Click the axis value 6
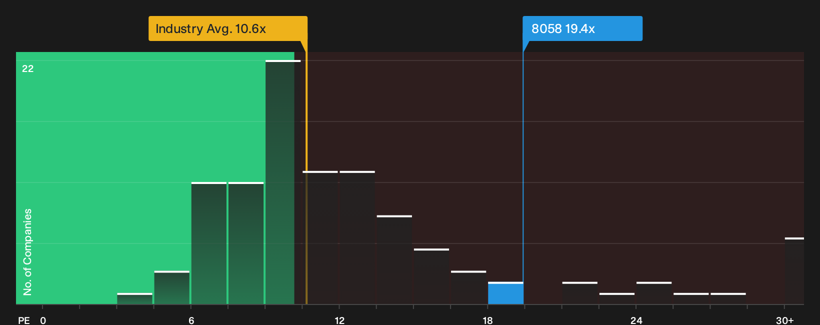Screen dimensions: 820x325 click(x=191, y=320)
